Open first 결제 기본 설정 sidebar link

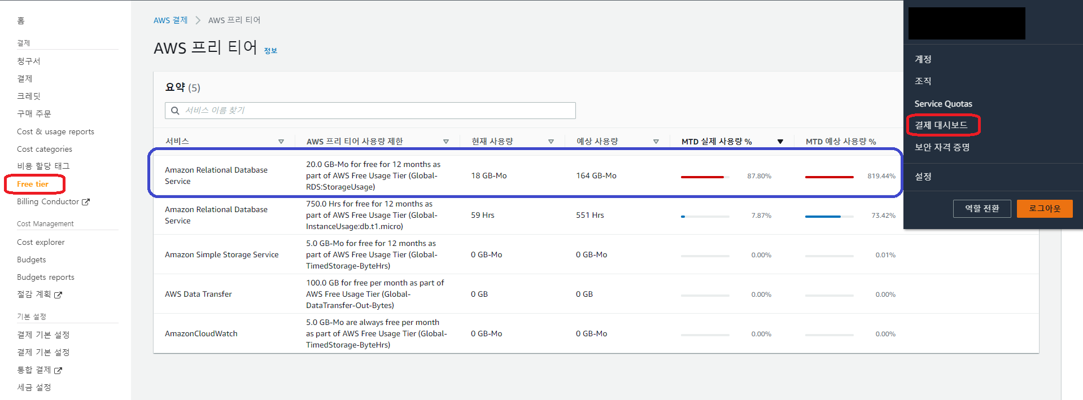coord(43,335)
